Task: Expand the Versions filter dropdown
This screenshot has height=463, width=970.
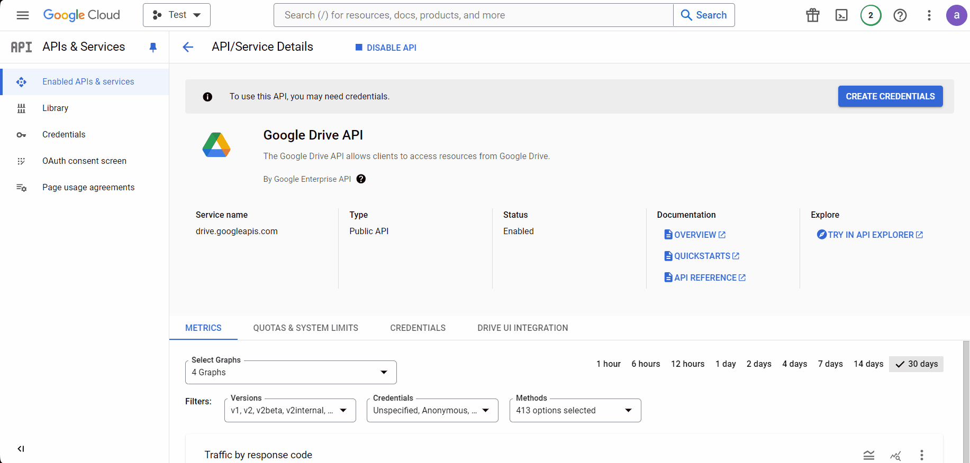Action: point(290,410)
